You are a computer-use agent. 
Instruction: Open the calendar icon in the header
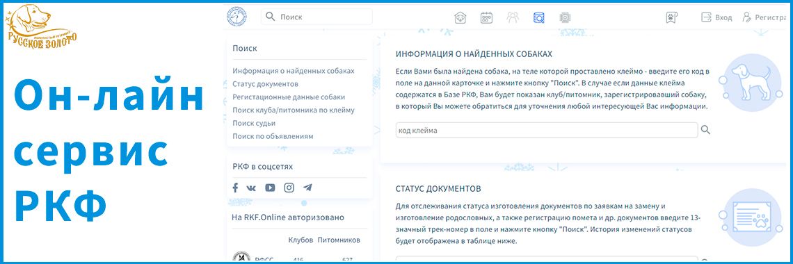click(486, 17)
